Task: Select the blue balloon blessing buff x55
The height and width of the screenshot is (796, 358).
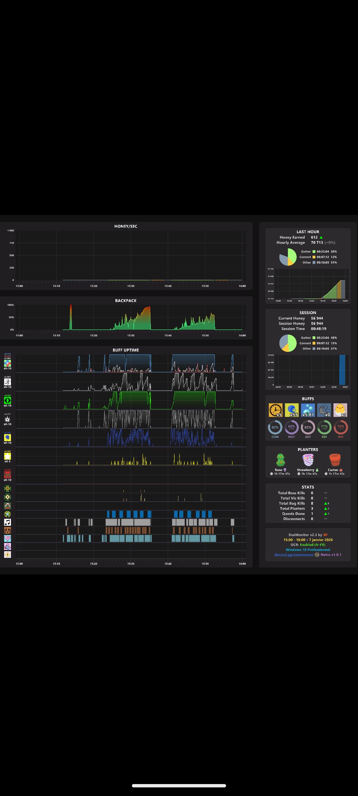Action: click(292, 410)
